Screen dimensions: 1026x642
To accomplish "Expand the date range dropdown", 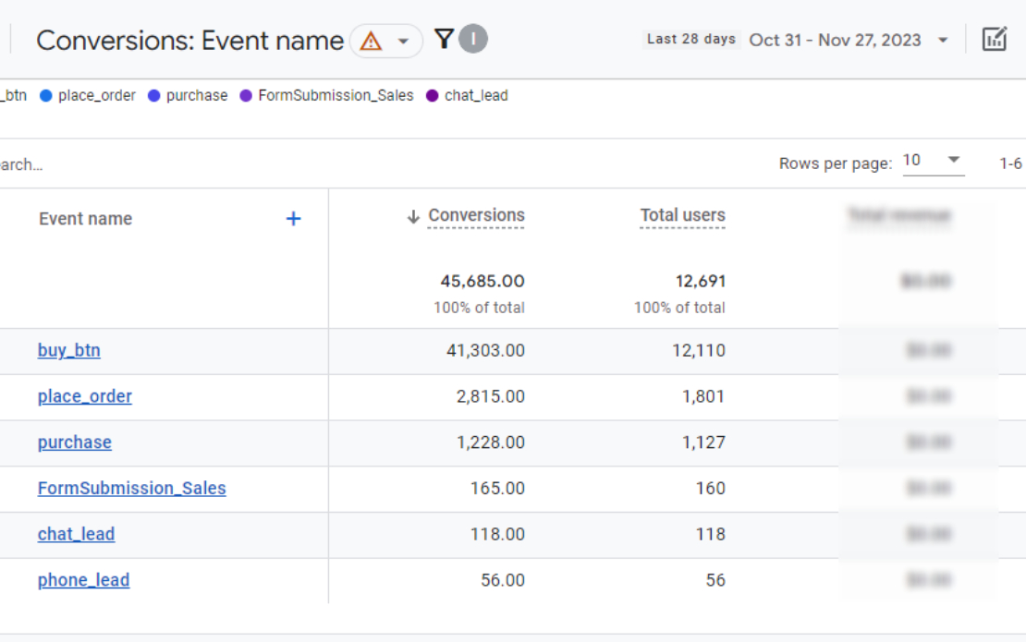I will click(943, 41).
